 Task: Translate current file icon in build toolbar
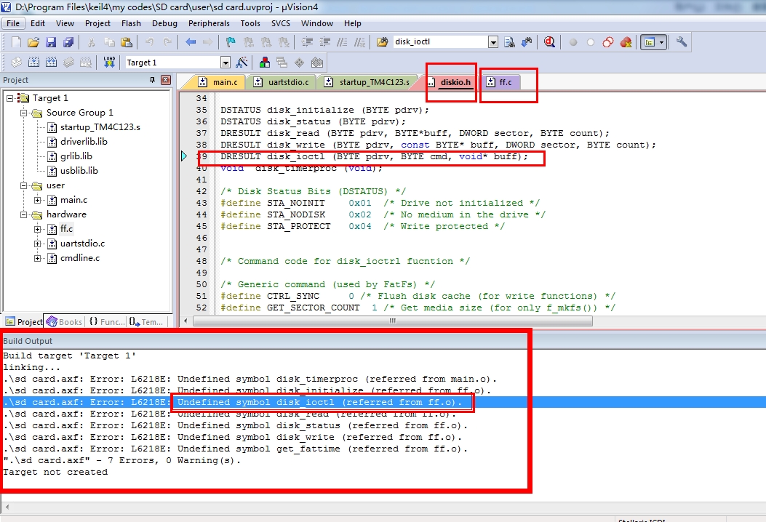pos(16,63)
